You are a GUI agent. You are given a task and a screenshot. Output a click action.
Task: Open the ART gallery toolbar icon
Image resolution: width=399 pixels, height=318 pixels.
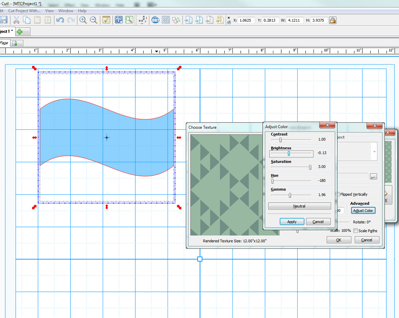pyautogui.click(x=155, y=20)
